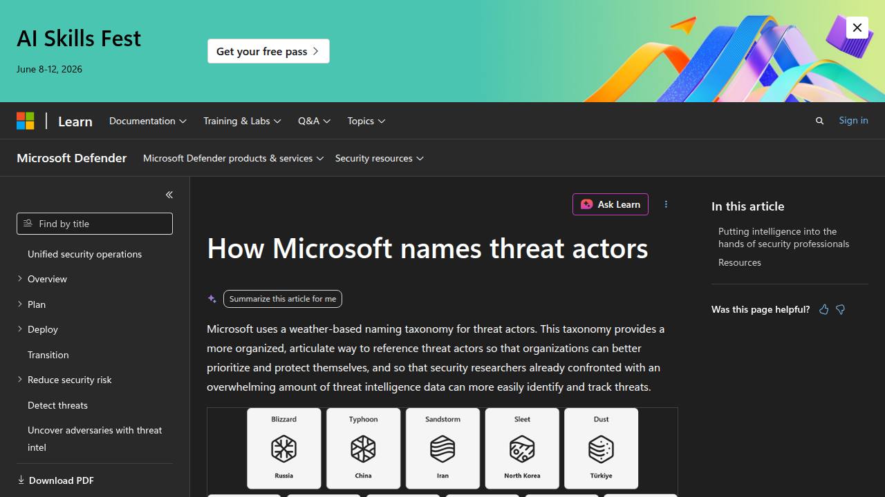Click Download PDF in the sidebar
Screen dimensions: 885x497
[56, 480]
